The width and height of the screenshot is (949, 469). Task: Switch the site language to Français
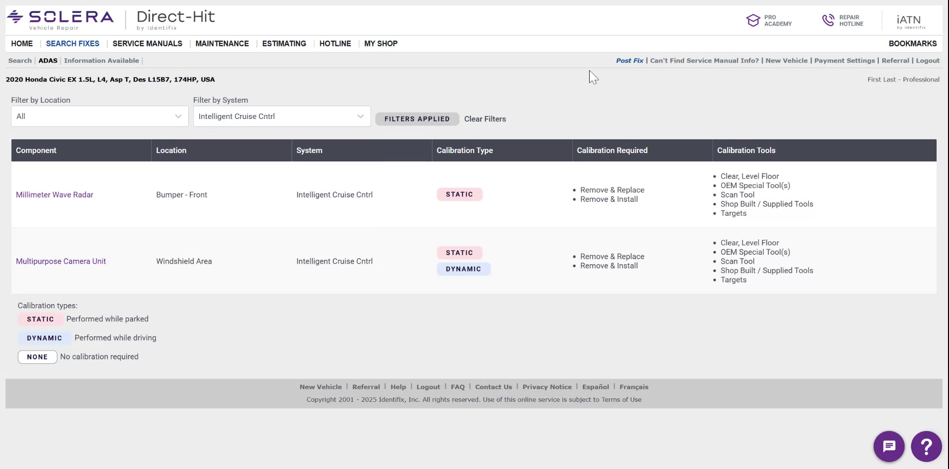coord(634,387)
